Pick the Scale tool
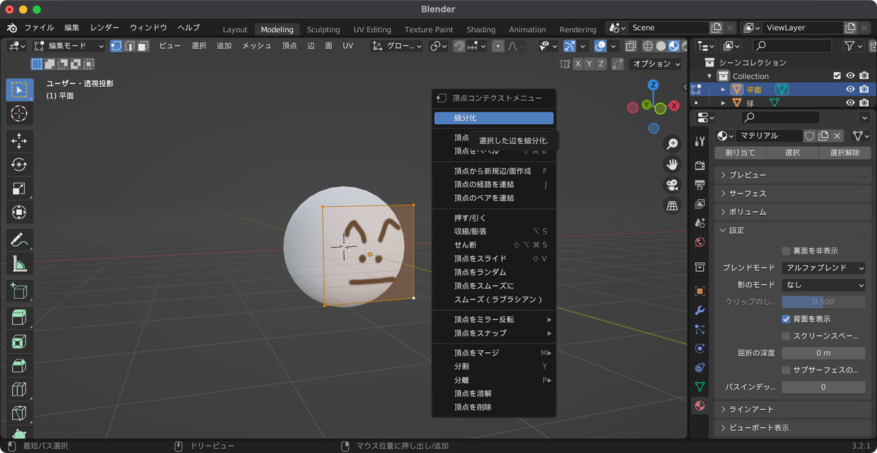The width and height of the screenshot is (877, 453). (20, 189)
